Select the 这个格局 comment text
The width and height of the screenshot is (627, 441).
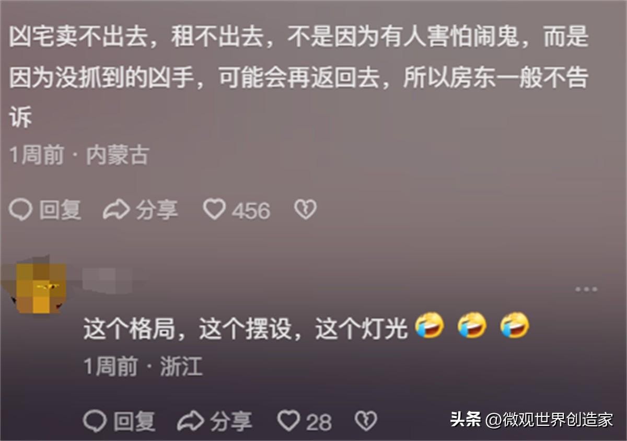[245, 329]
